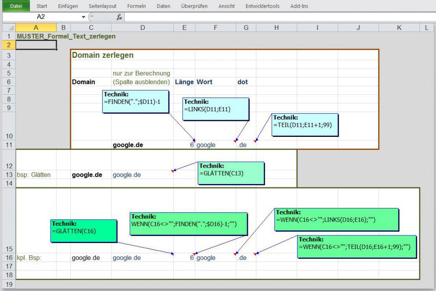Select the "google" cell in row 16
Screen dimensions: 436x291
click(x=215, y=258)
